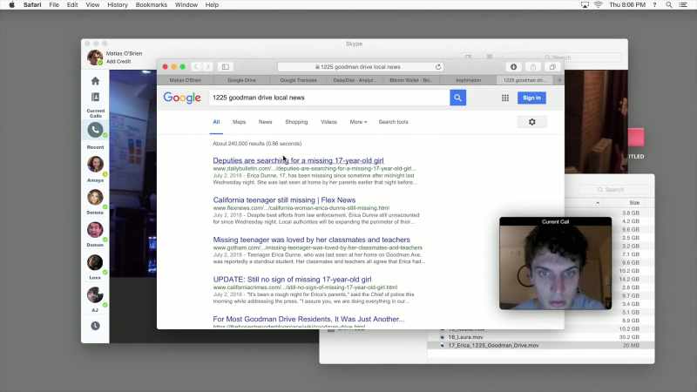Open 'Deputies are searching for a missing' result
The height and width of the screenshot is (392, 697).
pos(298,160)
